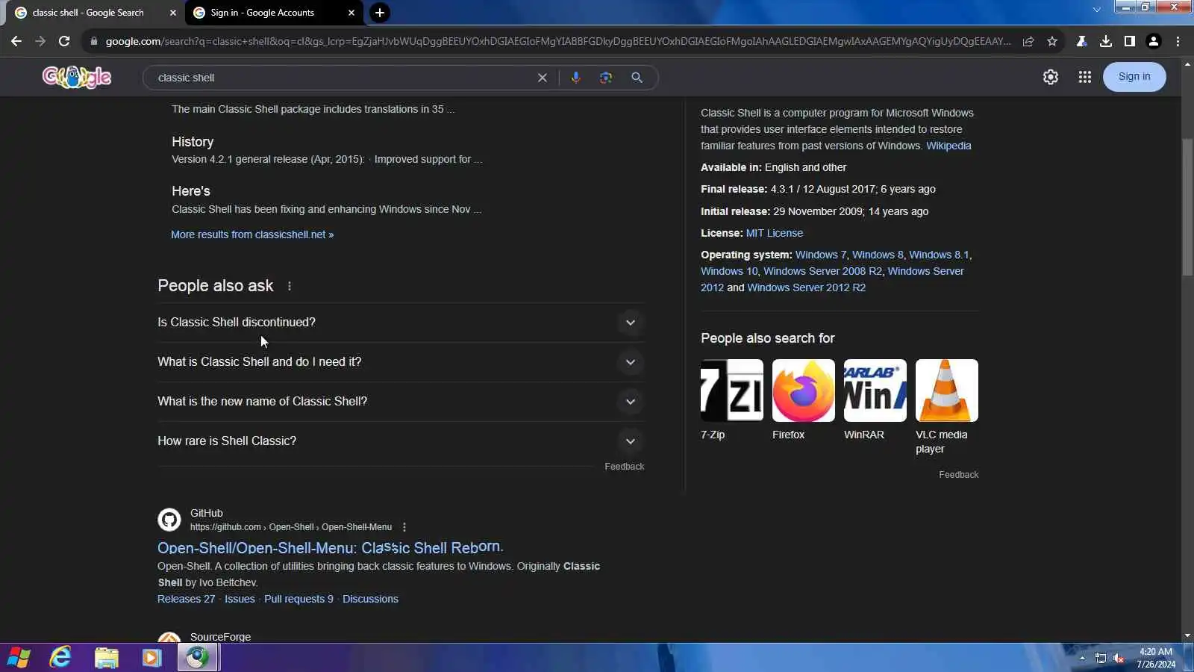View site information via the lock icon
The image size is (1194, 672).
[93, 41]
